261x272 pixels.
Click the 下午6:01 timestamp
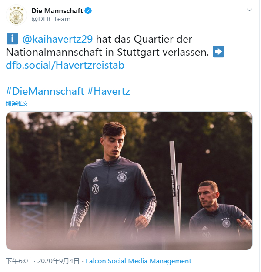pos(19,261)
